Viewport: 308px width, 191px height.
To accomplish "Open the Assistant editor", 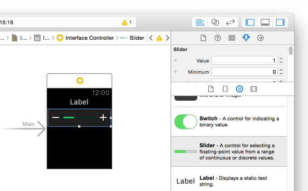I will 215,22.
